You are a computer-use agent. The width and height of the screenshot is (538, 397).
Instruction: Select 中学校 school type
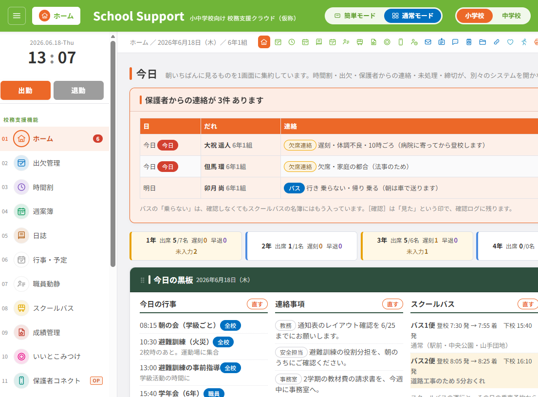pyautogui.click(x=511, y=16)
